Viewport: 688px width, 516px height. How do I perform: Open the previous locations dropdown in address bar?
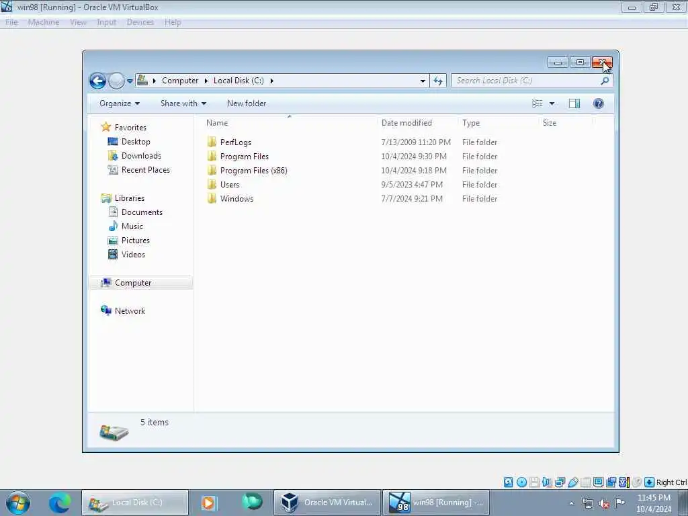(423, 81)
